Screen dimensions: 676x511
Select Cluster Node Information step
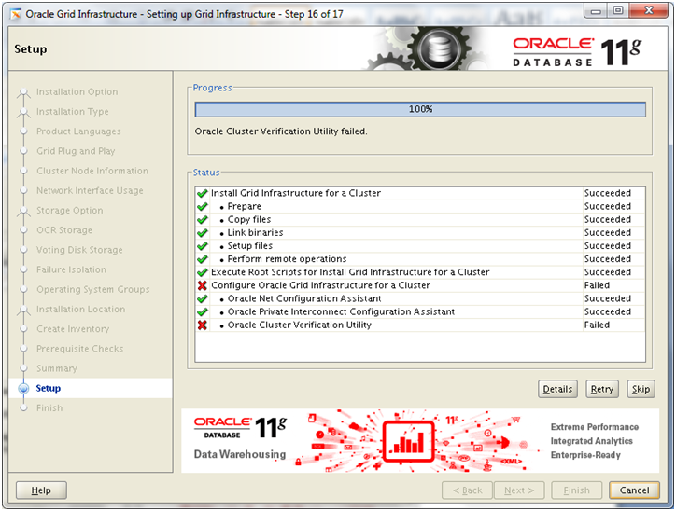click(92, 171)
